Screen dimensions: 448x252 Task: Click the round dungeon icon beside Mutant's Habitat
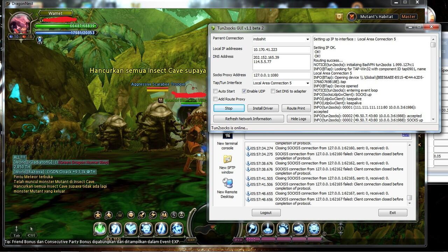pyautogui.click(x=352, y=16)
